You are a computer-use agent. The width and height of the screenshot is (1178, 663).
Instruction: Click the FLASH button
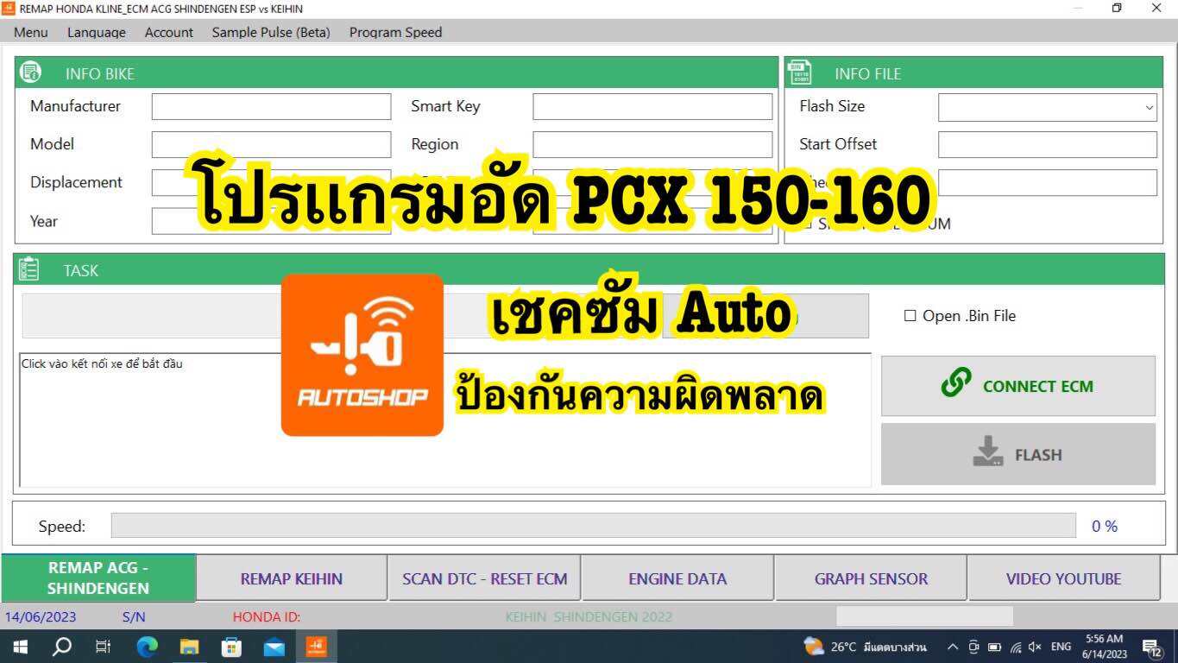pos(1017,454)
